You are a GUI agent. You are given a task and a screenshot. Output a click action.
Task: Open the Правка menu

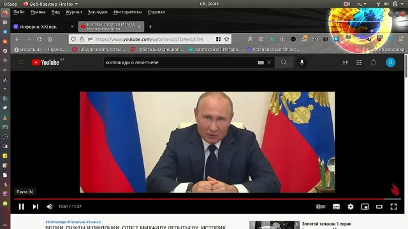coord(38,12)
